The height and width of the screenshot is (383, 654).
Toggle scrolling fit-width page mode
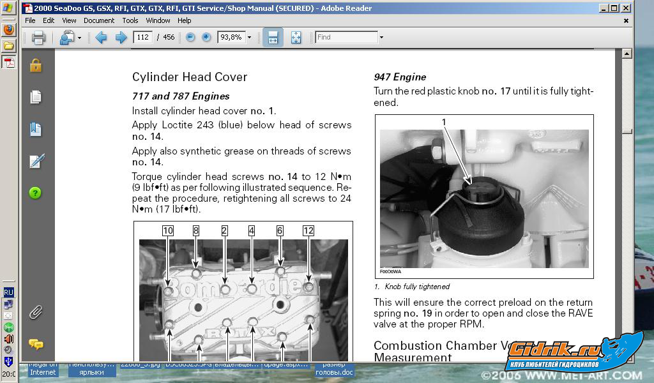click(273, 38)
